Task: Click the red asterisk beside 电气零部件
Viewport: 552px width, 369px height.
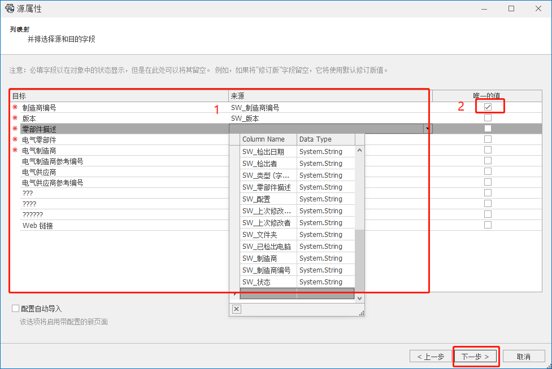Action: click(15, 140)
